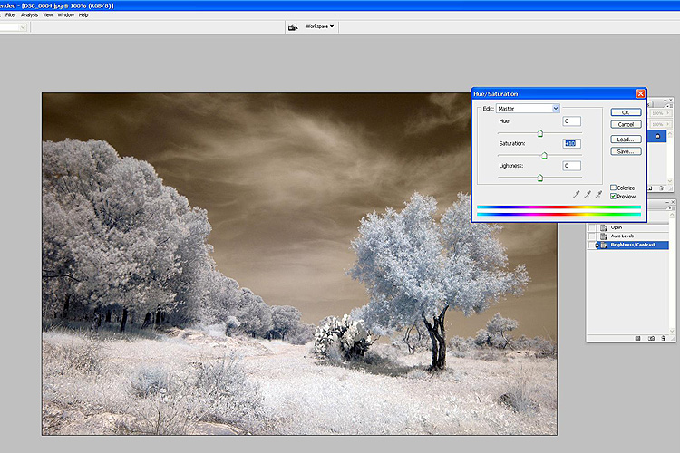Enable the Colorize checkbox
Screen dimensions: 680x453
tap(614, 188)
